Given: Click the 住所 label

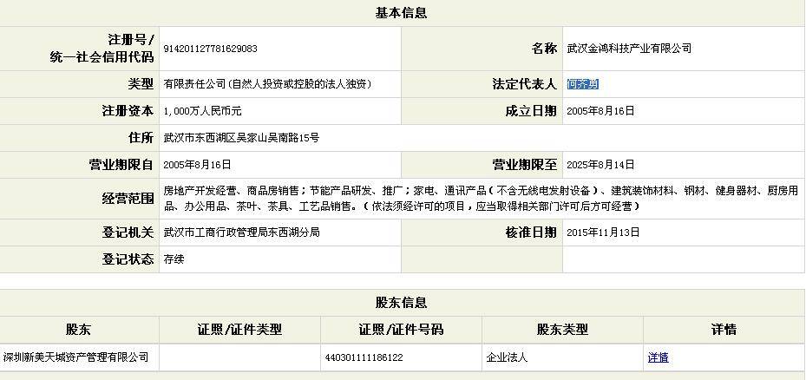Looking at the screenshot, I should coord(141,138).
